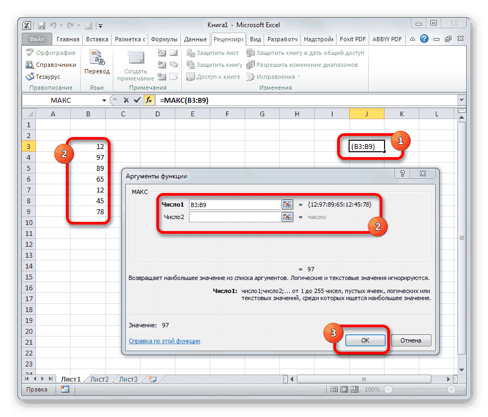Expand the Quick Access Toolbar dropdown

coord(100,25)
